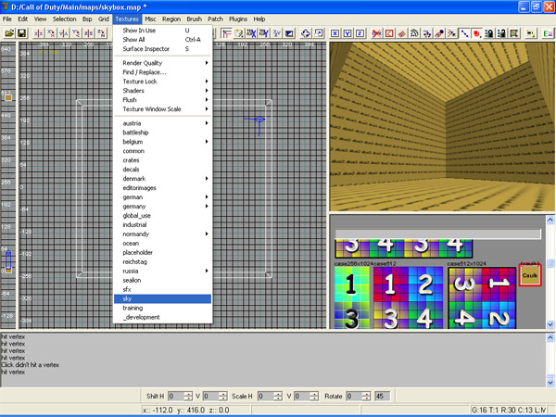Expand the normandy texture folder submenu

pyautogui.click(x=163, y=234)
